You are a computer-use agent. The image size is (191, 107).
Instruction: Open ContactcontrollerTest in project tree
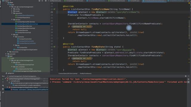coord(25,69)
